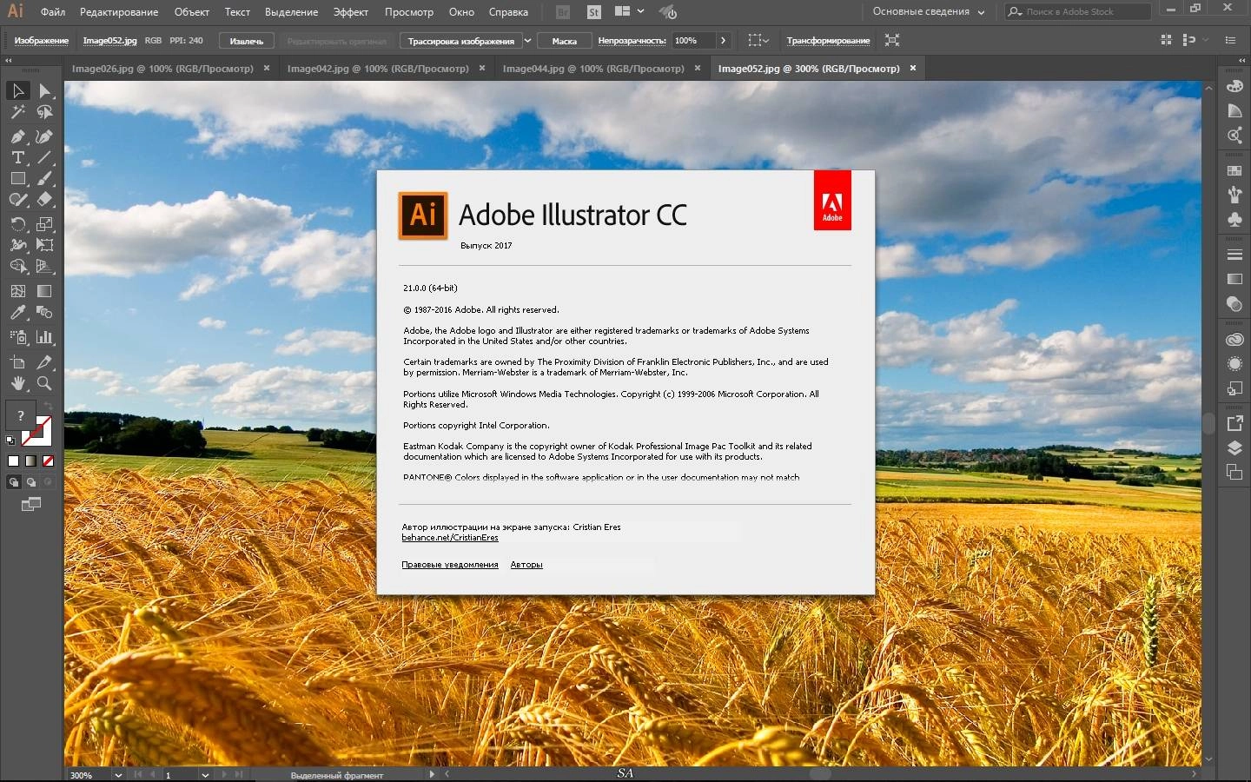The width and height of the screenshot is (1251, 782).
Task: Open the Редактирование menu
Action: click(119, 12)
